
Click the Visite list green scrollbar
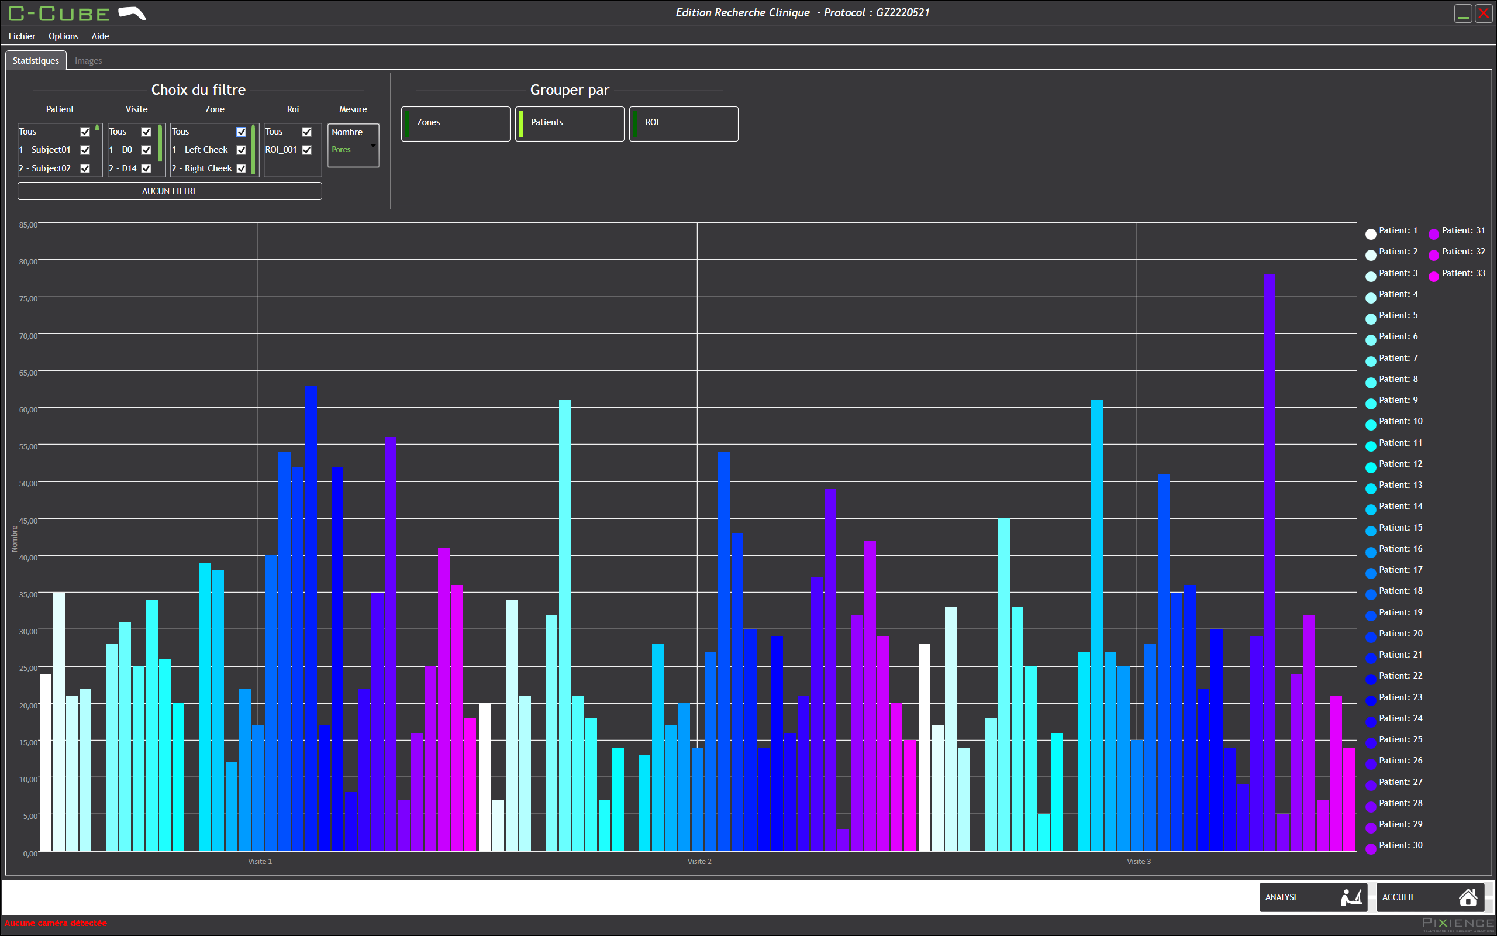click(x=160, y=143)
